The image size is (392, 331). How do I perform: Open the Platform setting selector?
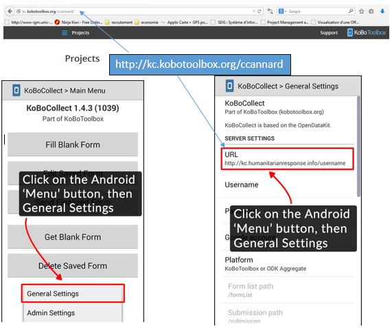pyautogui.click(x=288, y=264)
